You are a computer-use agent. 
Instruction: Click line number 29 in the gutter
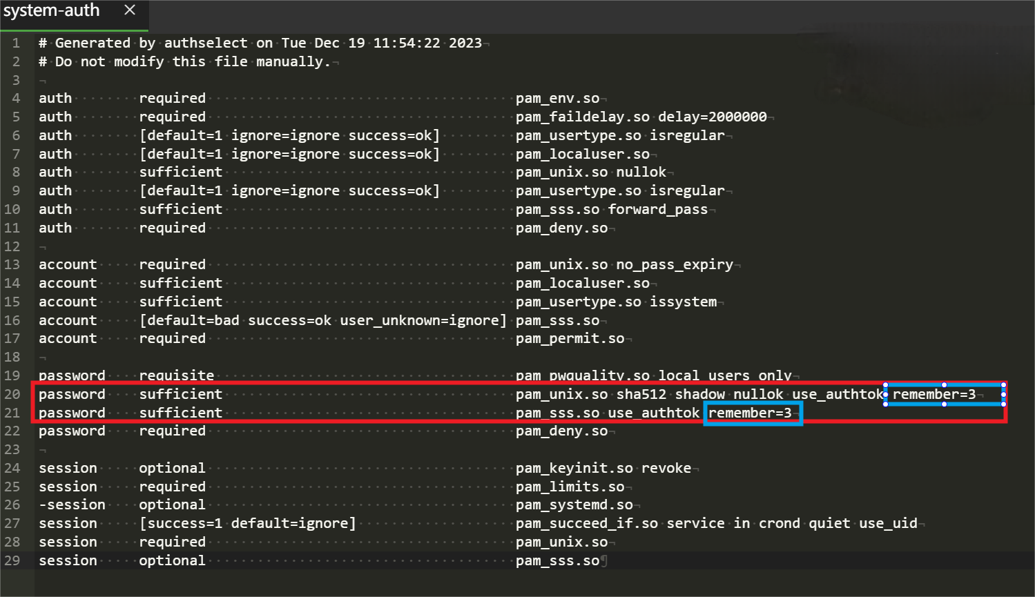click(x=12, y=560)
